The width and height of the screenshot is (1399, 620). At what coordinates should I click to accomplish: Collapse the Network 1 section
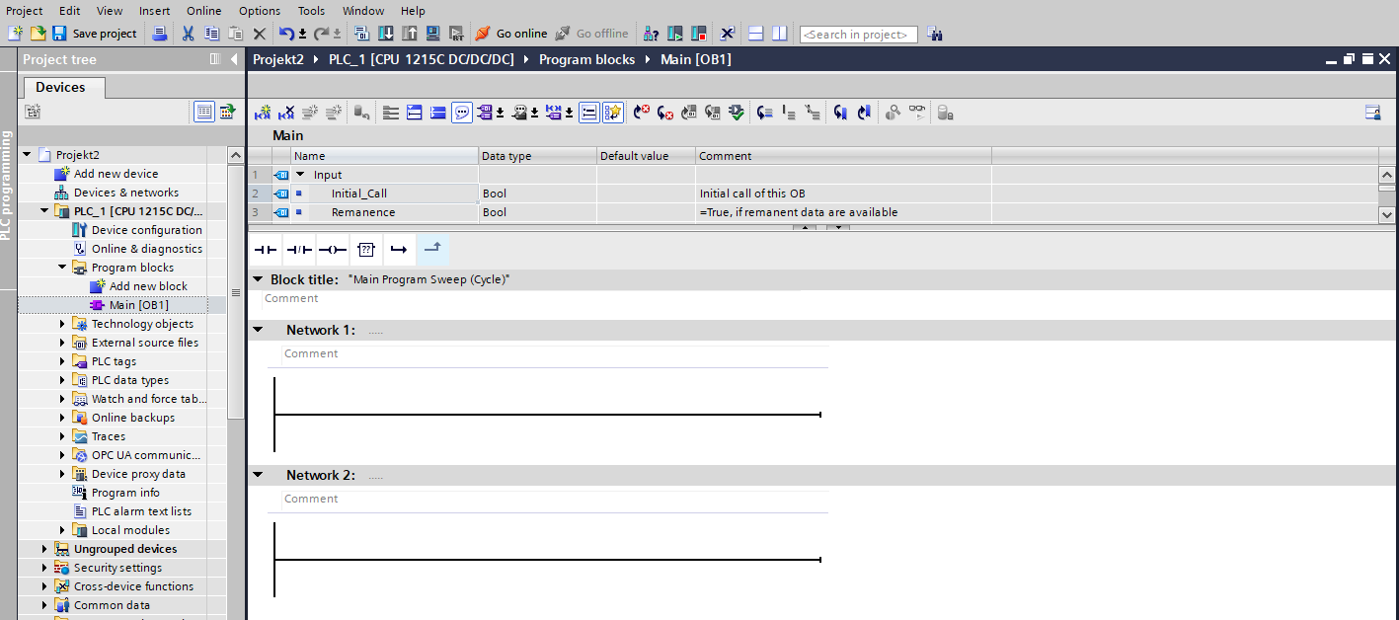259,330
